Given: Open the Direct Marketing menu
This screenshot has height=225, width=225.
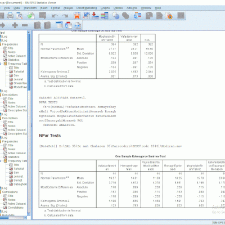Looking at the screenshot, I should coord(87,8).
